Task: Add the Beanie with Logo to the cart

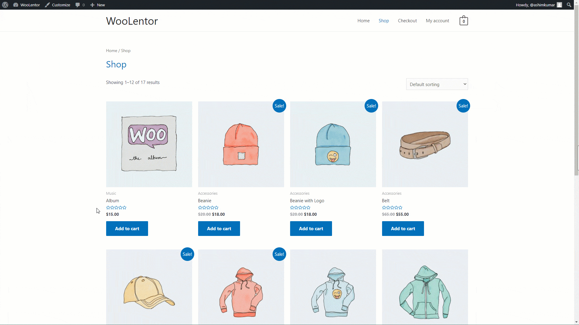Action: 311,228
